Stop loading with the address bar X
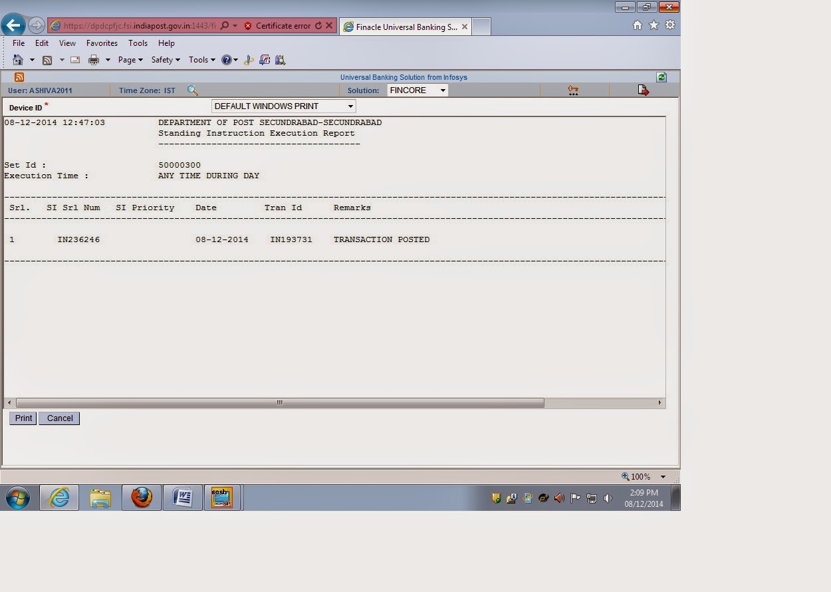The height and width of the screenshot is (592, 831). pos(329,26)
